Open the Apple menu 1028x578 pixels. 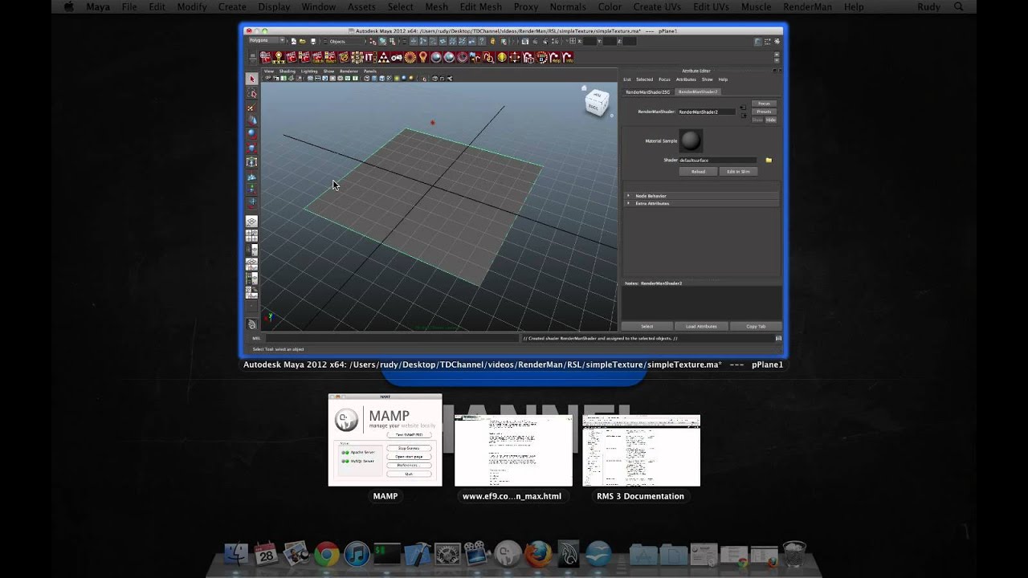68,7
